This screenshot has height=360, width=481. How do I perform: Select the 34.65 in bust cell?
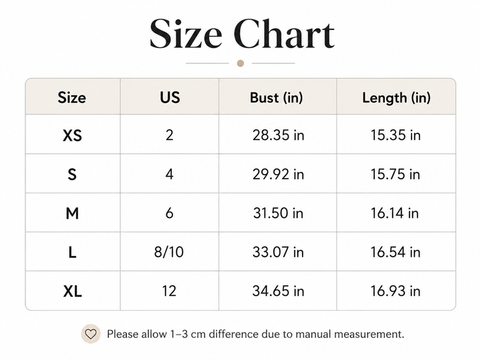[x=278, y=291]
